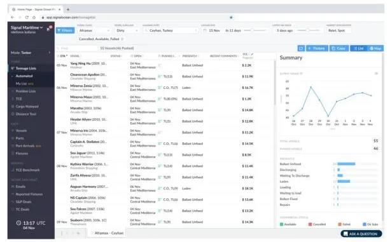
Task: Open the Aframax vessel class dropdown
Action: click(x=94, y=30)
